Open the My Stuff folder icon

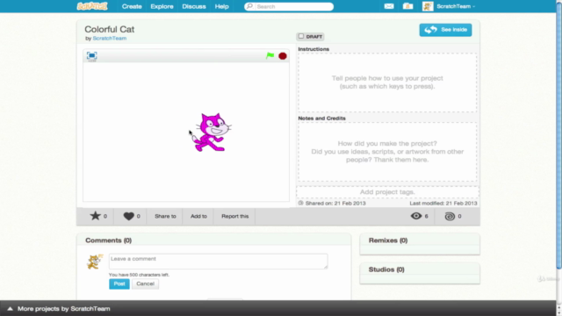click(407, 6)
